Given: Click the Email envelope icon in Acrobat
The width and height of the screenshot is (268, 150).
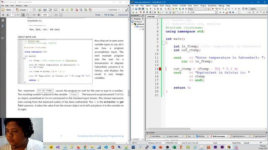Looking at the screenshot, I should click(56, 10).
